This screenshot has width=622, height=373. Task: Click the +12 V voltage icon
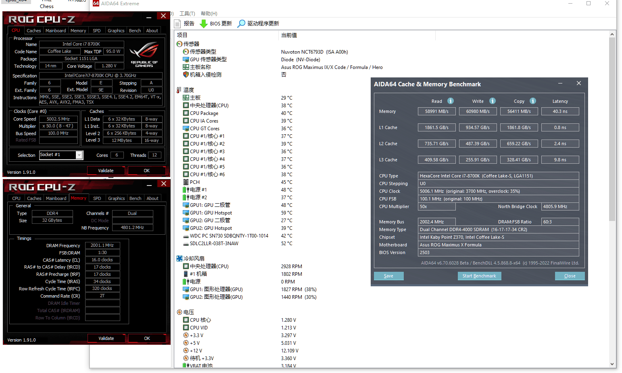pos(186,350)
